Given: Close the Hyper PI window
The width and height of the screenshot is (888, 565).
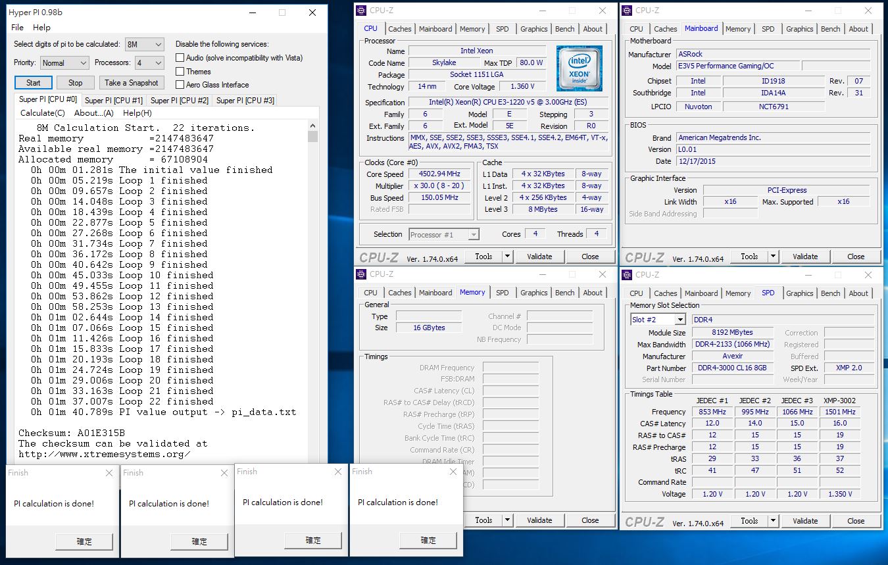Looking at the screenshot, I should (x=312, y=12).
